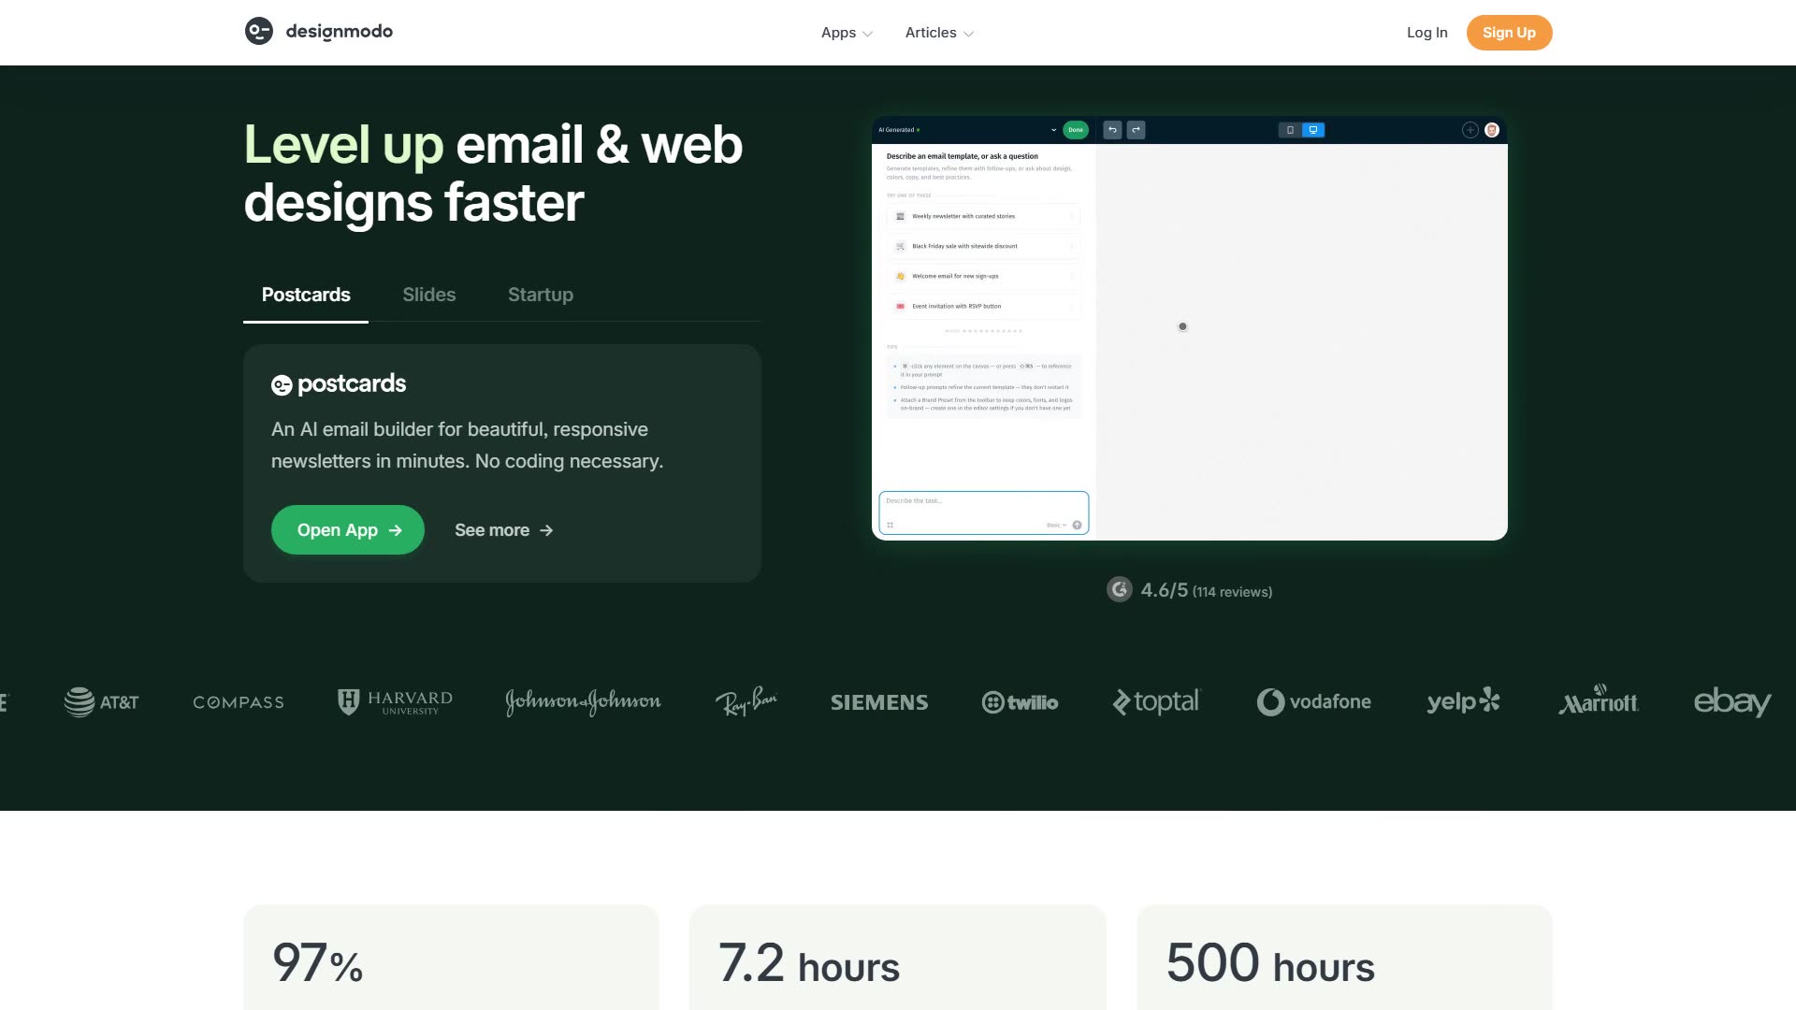This screenshot has width=1796, height=1010.
Task: Select Weekly newsletter with curated stories suggestion
Action: click(983, 216)
